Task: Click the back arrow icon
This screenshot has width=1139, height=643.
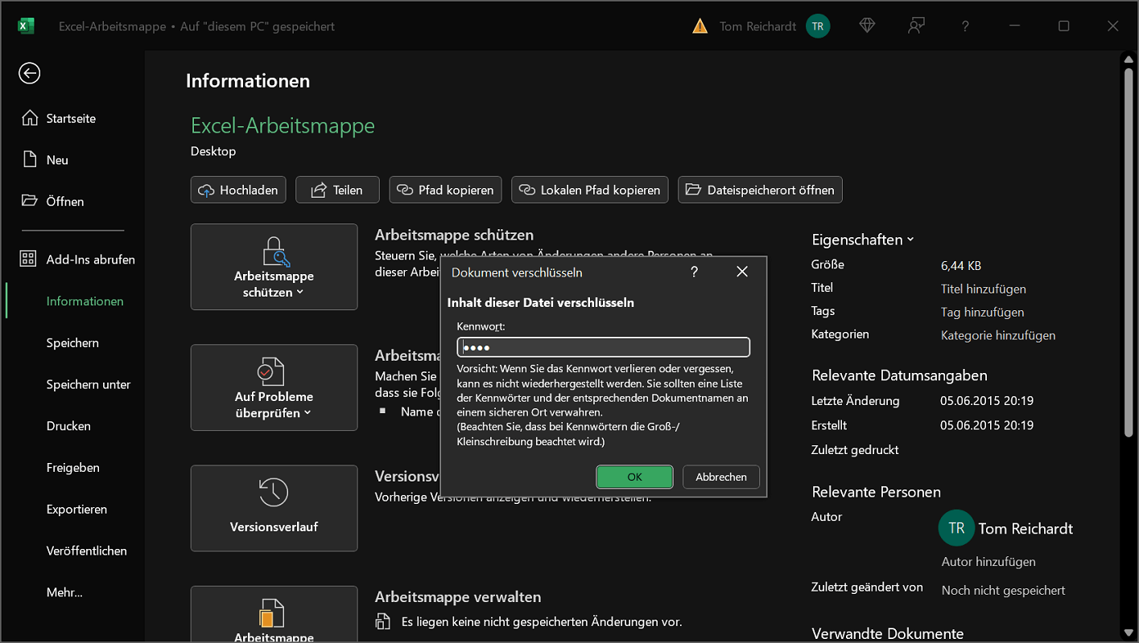Action: click(30, 73)
